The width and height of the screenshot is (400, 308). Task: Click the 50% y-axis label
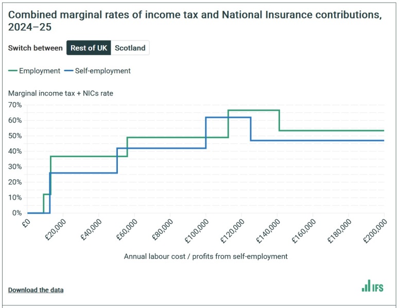pos(14,136)
